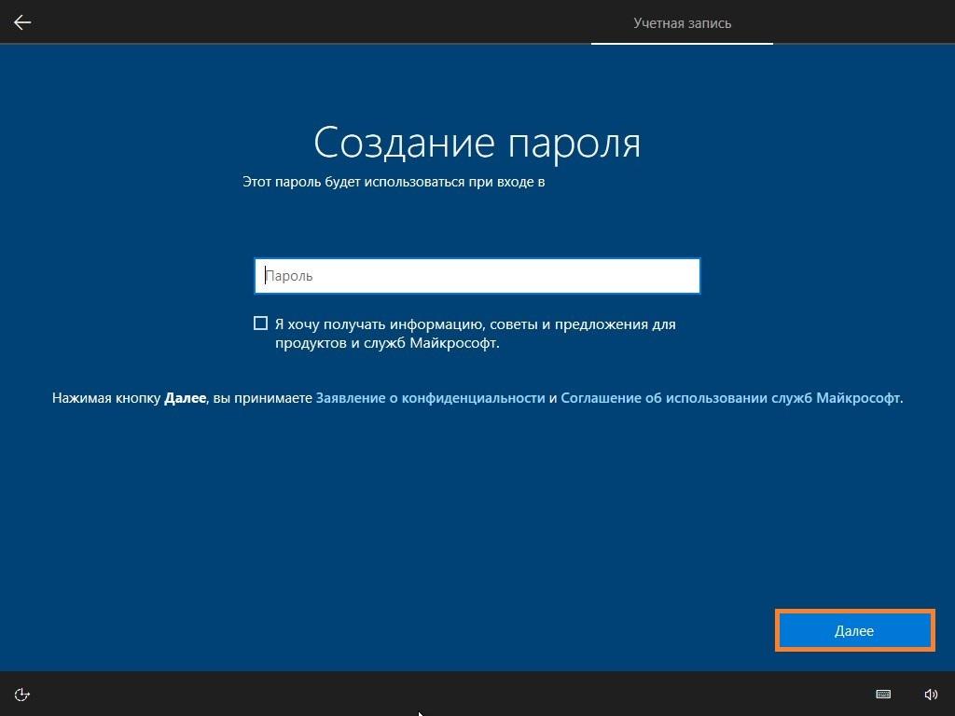
Task: Click the Далее button
Action: click(x=854, y=631)
